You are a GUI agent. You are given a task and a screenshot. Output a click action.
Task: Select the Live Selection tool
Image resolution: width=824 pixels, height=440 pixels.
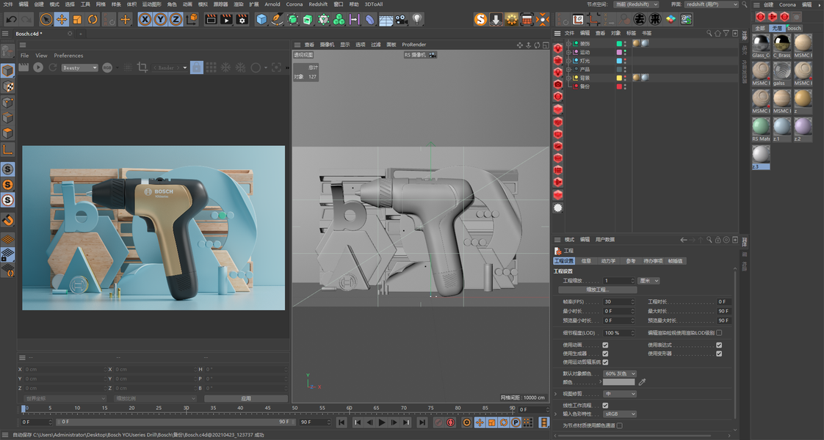46,19
